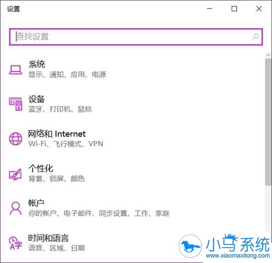The image size is (272, 263).
Task: Maximize the 设置 window
Action: click(234, 9)
